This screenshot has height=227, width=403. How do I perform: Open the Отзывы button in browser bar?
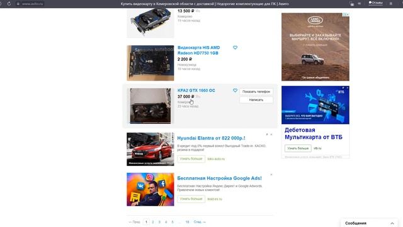coord(375,3)
